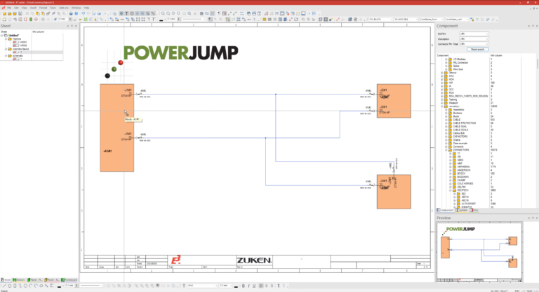Expand the AMPHENOL folder
Viewport: 539px width, 292px height.
coord(451,167)
